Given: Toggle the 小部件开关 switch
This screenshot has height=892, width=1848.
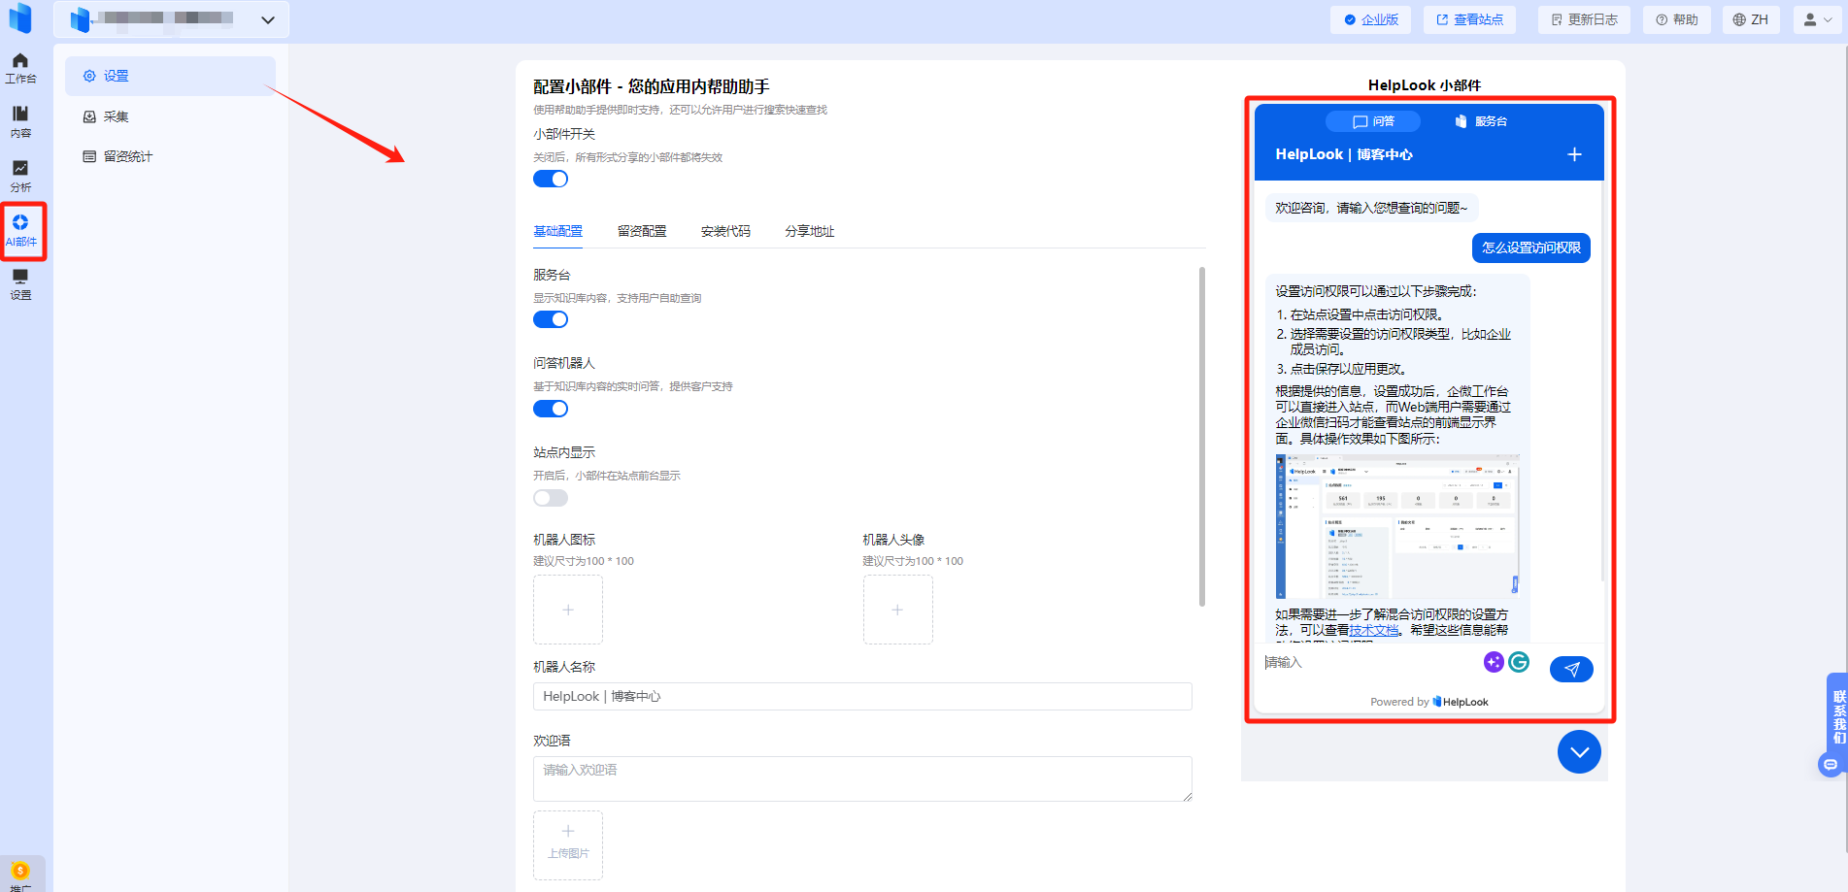Looking at the screenshot, I should pyautogui.click(x=551, y=179).
